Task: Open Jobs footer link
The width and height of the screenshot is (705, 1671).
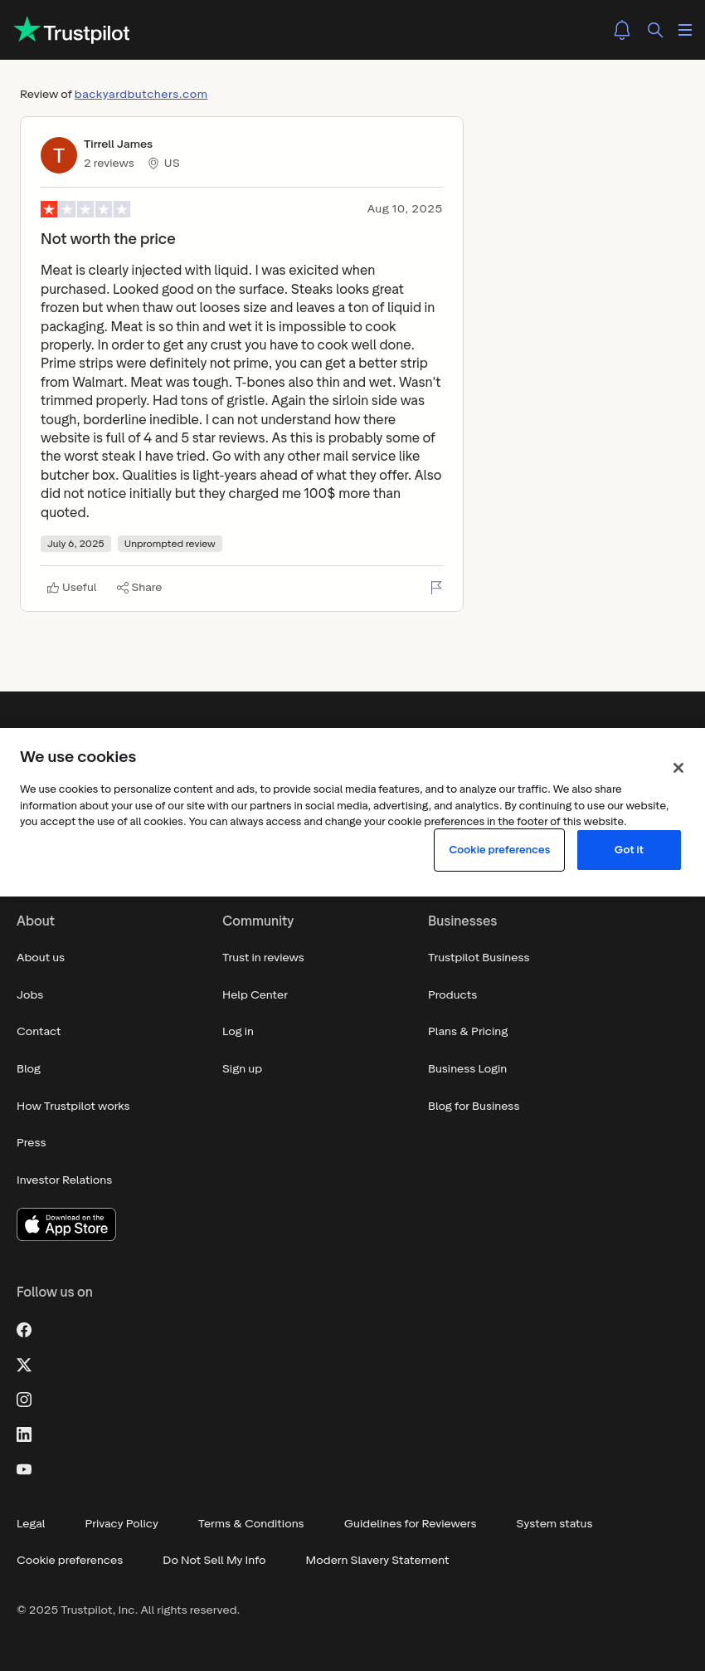Action: coord(30,995)
